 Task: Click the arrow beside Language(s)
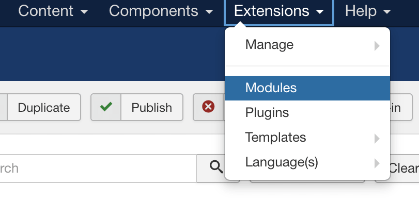(x=377, y=163)
